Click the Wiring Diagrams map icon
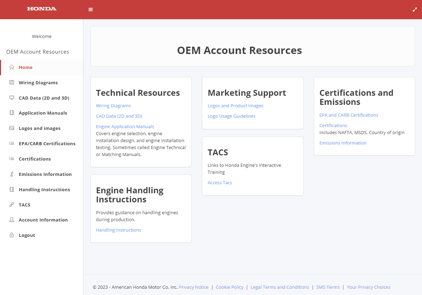The width and height of the screenshot is (422, 295). (12, 83)
